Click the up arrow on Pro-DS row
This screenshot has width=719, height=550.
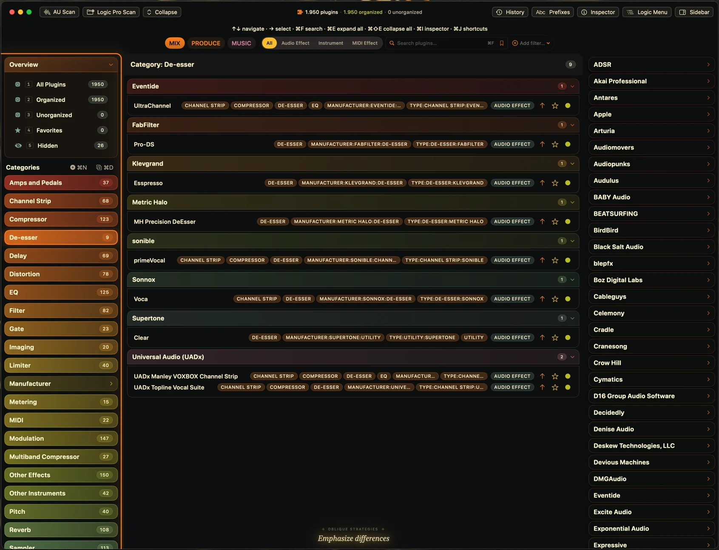tap(542, 144)
